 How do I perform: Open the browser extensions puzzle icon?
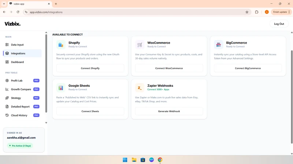[x=257, y=12]
